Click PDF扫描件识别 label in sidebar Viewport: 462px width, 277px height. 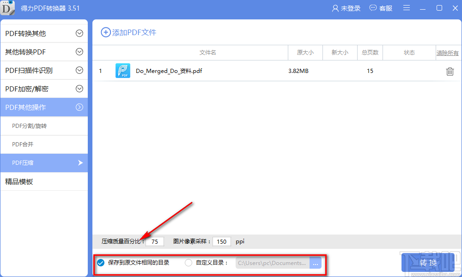(29, 71)
